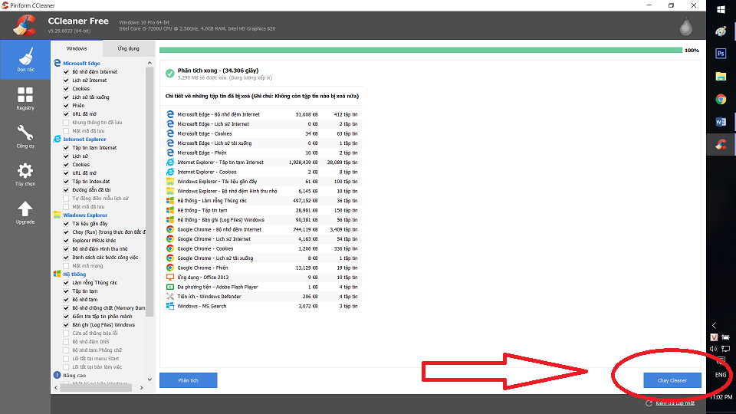Select Google Chrome - Bộ nhớ đệm Internet row
This screenshot has width=736, height=414.
[261, 229]
